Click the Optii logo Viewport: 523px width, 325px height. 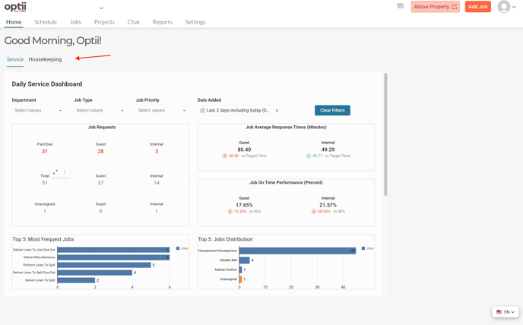[15, 7]
